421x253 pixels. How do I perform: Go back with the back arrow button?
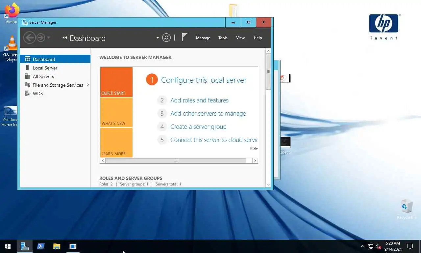tap(29, 38)
